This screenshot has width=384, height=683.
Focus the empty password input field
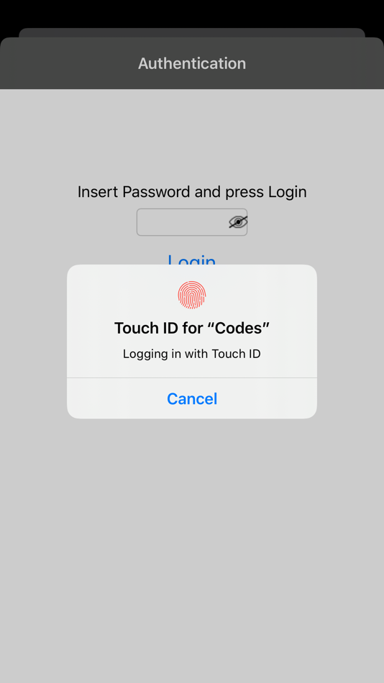coord(192,222)
